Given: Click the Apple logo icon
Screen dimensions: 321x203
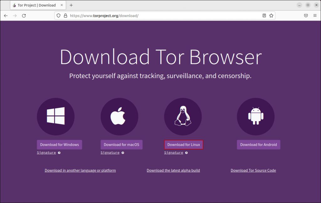Looking at the screenshot, I should 120,116.
